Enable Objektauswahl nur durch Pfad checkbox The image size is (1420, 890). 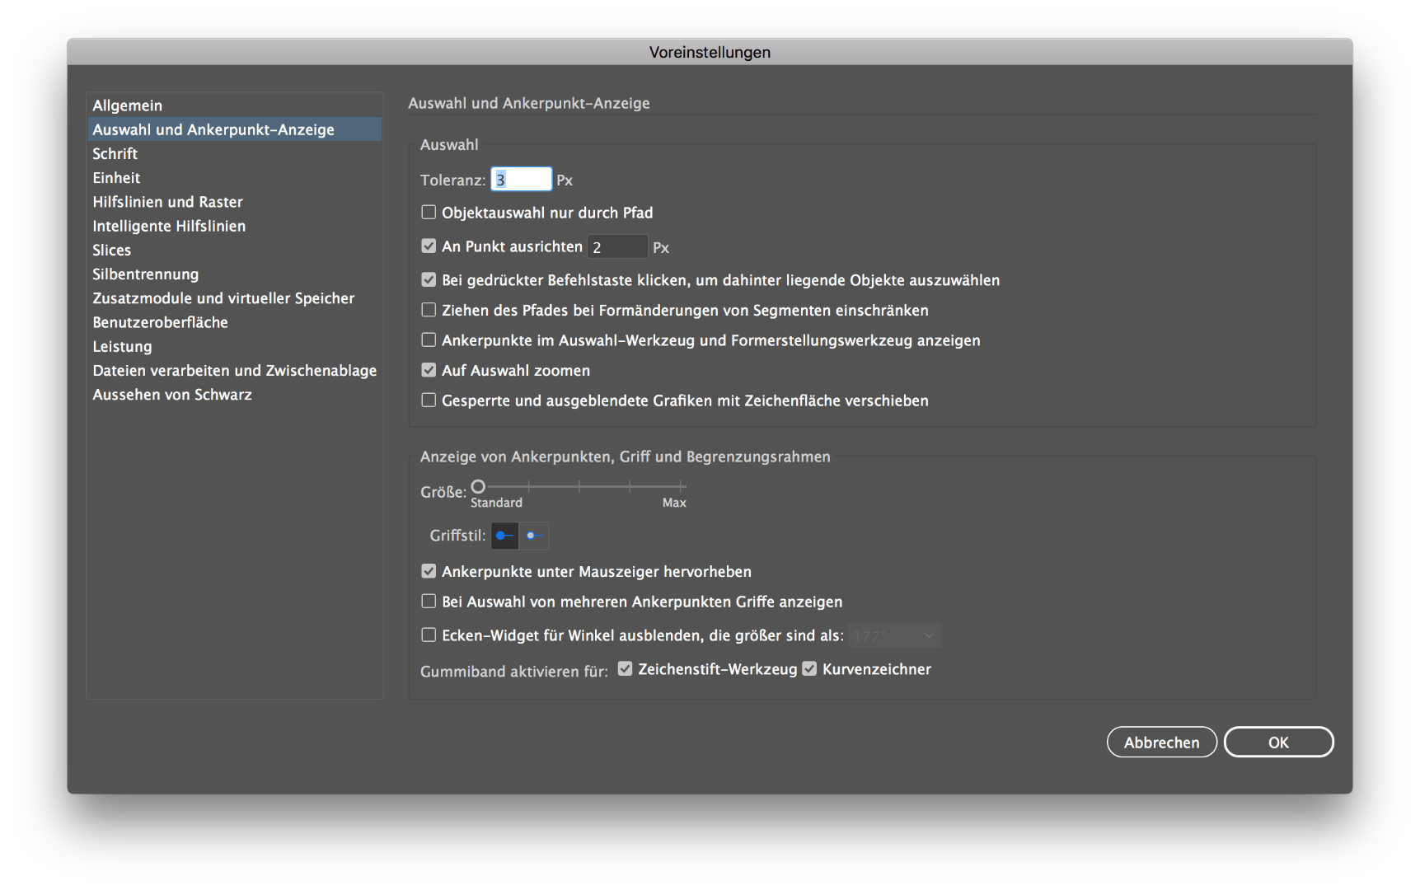429,213
